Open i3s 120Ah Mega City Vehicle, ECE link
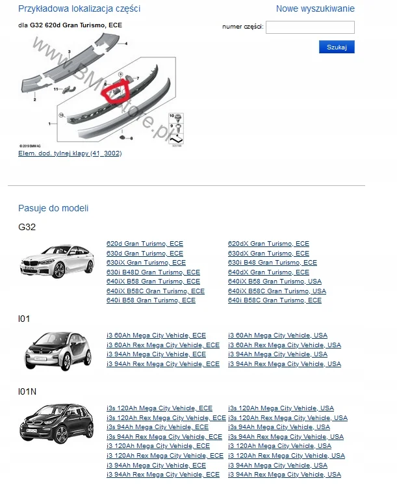 (159, 408)
